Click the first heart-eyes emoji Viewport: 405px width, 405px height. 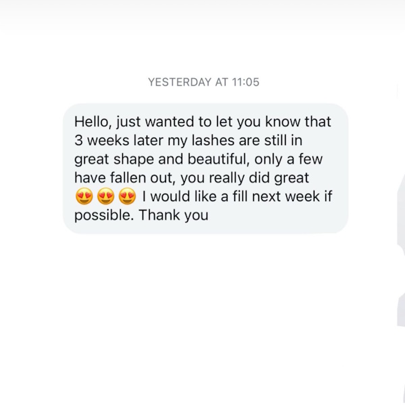(x=84, y=197)
